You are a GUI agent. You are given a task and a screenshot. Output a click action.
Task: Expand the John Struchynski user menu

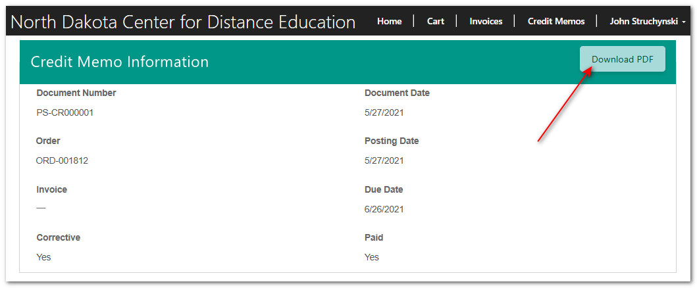point(647,21)
